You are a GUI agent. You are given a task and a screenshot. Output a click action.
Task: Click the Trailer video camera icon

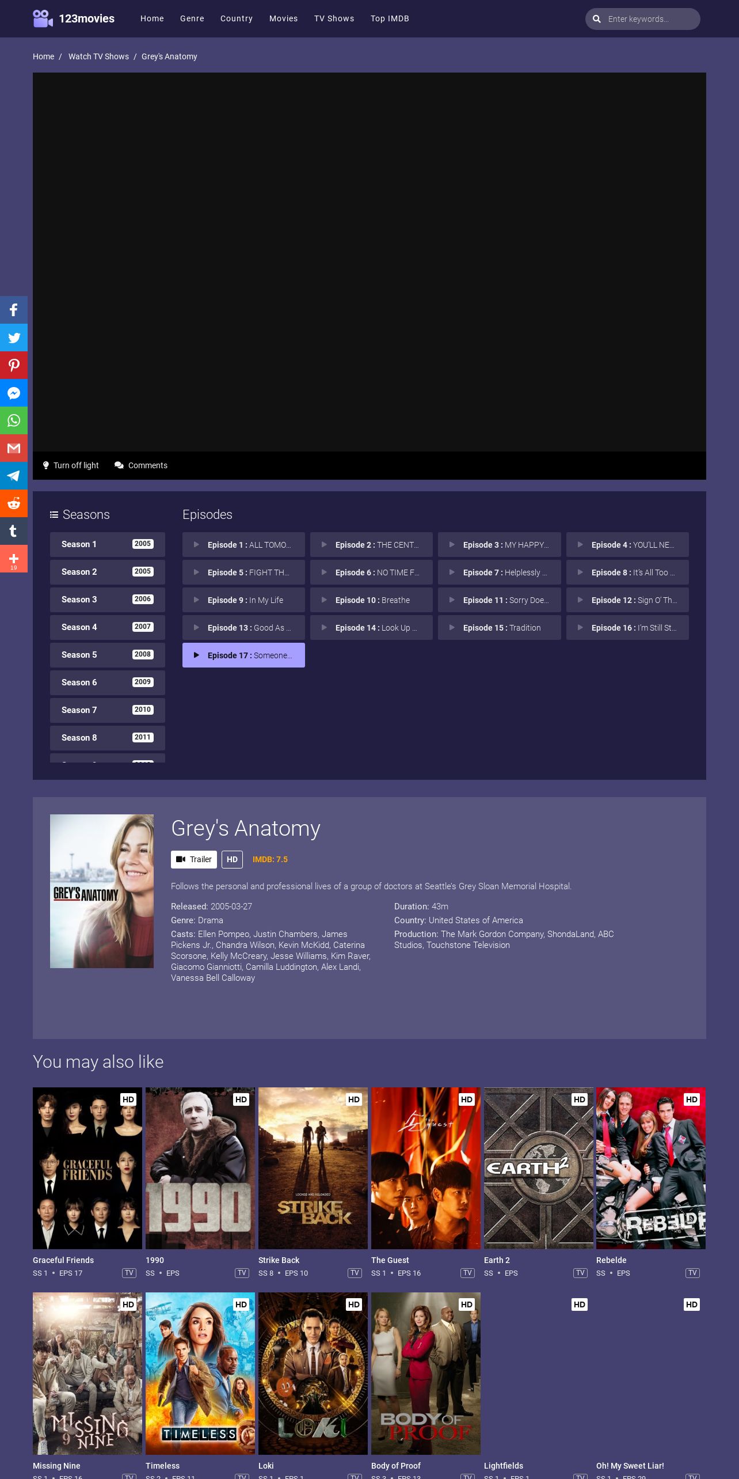pos(181,859)
